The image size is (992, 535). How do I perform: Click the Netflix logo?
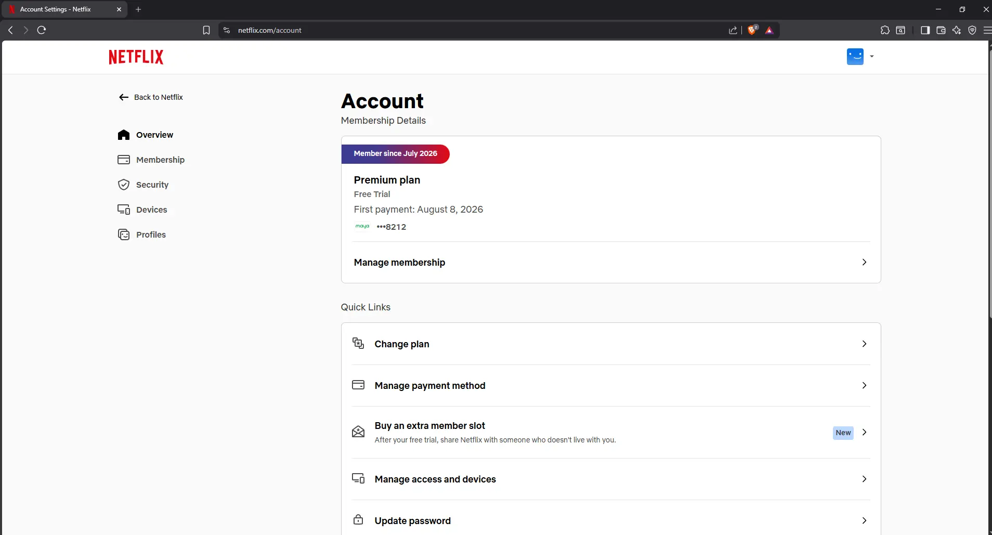point(136,57)
